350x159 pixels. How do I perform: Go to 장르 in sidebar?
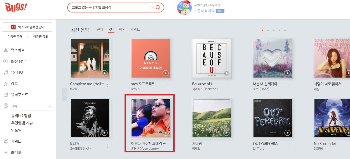[x=14, y=84]
